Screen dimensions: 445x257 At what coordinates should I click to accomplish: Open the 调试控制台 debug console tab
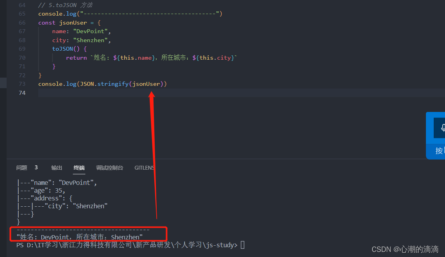109,168
